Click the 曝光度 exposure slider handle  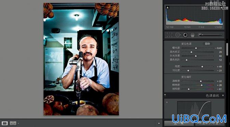[x=196, y=48]
